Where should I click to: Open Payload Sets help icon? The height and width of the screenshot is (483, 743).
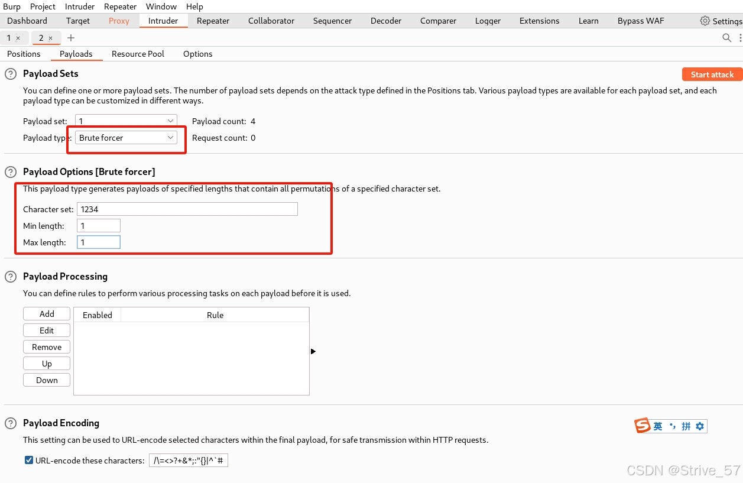click(x=11, y=74)
